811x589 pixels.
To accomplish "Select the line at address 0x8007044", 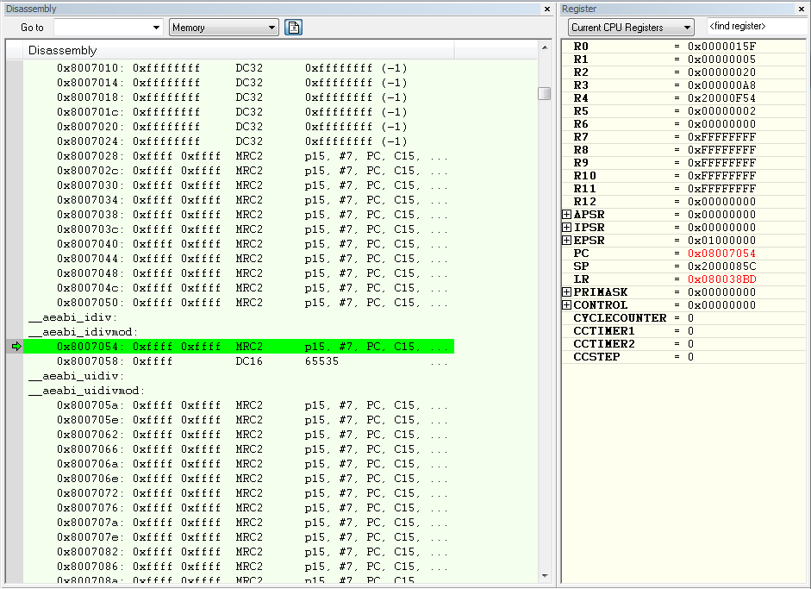I will pyautogui.click(x=239, y=258).
